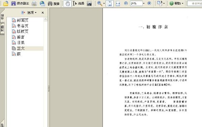Open the rotate page dropdown arrow
The height and width of the screenshot is (127, 202).
[x=164, y=3]
